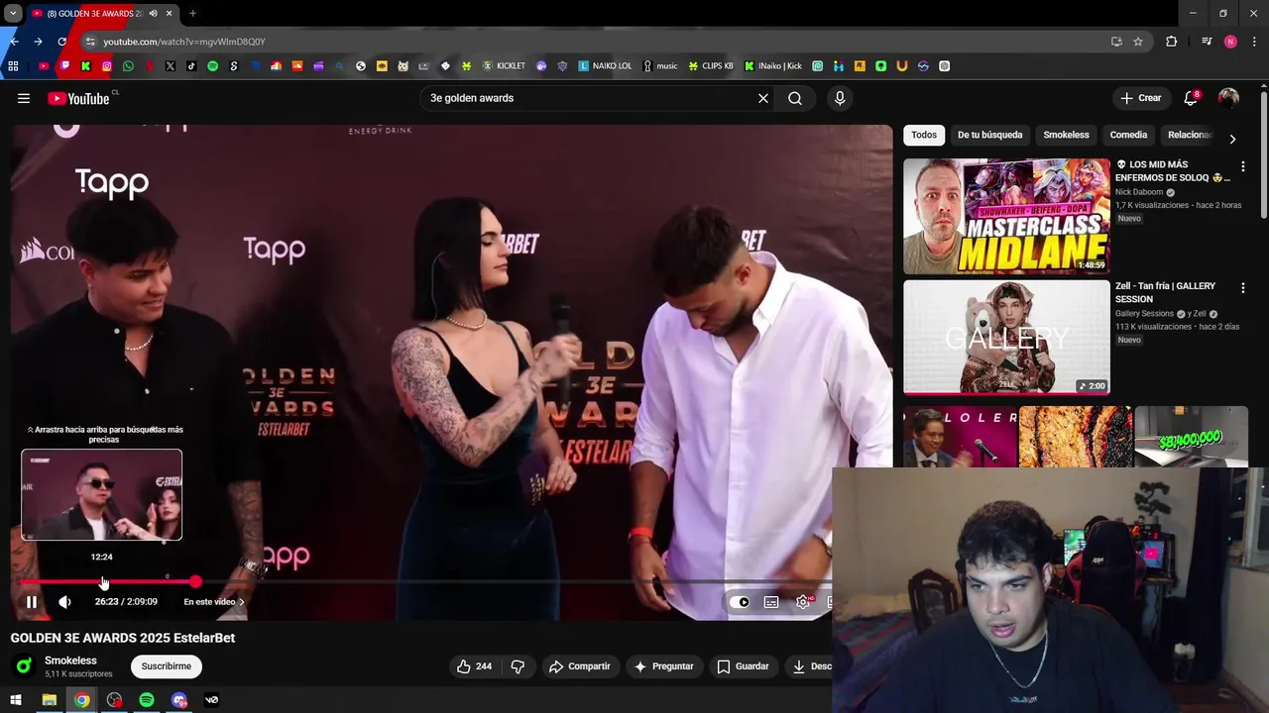Viewport: 1269px width, 713px height.
Task: Open Chrome three-dot menu
Action: [1255, 42]
